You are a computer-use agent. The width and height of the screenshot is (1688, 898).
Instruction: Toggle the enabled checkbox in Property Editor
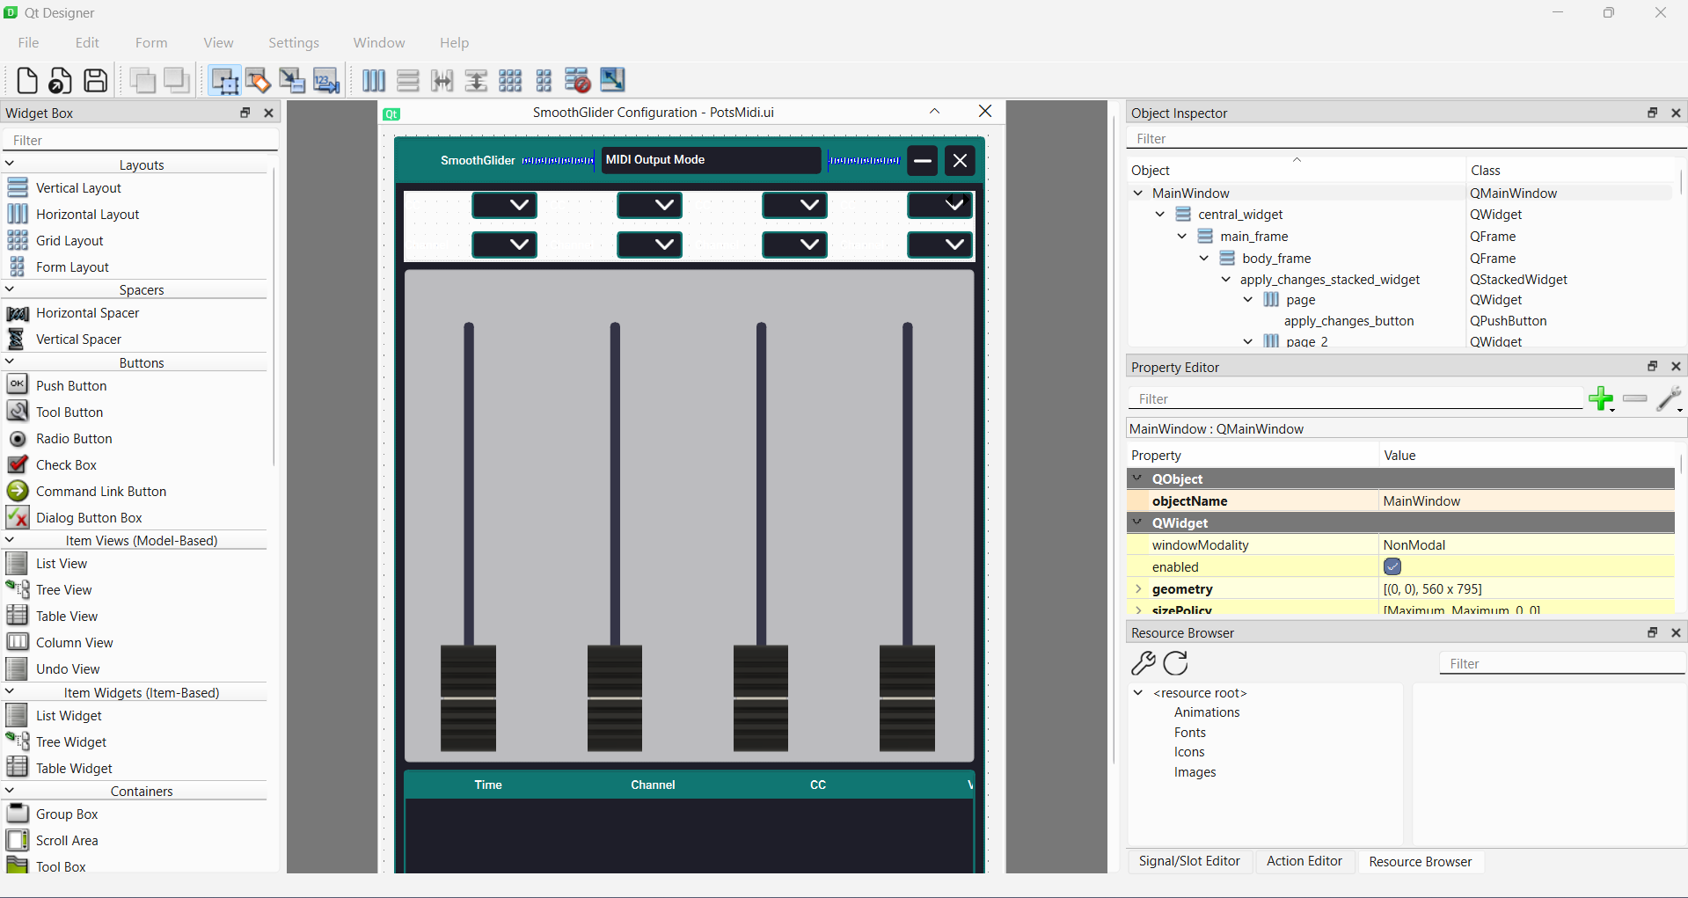1392,566
